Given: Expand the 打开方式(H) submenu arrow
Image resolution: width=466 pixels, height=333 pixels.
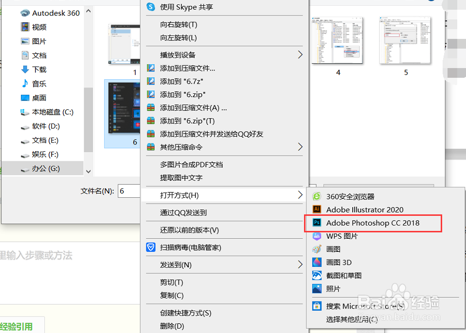Looking at the screenshot, I should click(x=300, y=195).
